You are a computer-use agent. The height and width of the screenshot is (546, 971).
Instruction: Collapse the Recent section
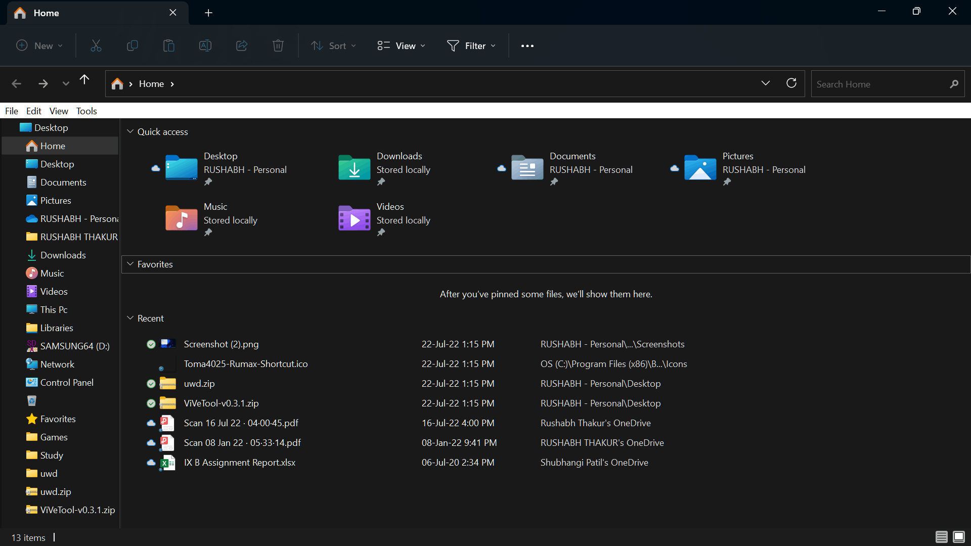(x=130, y=318)
